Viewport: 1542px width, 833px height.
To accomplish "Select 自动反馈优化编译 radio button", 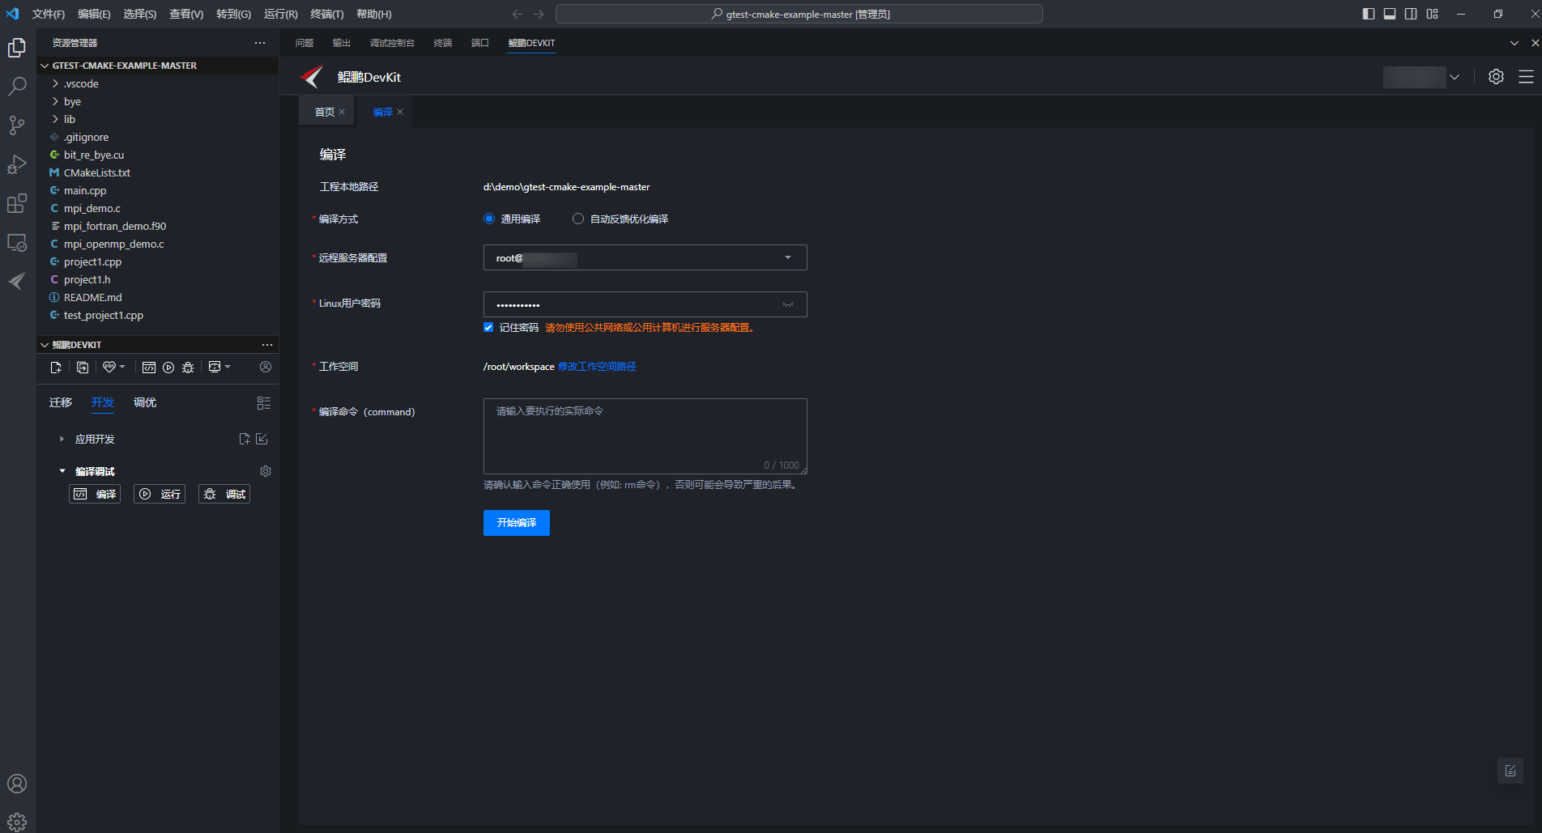I will coord(578,219).
